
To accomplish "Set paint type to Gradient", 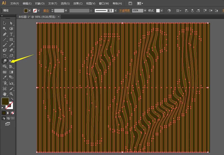I will pos(8,113).
